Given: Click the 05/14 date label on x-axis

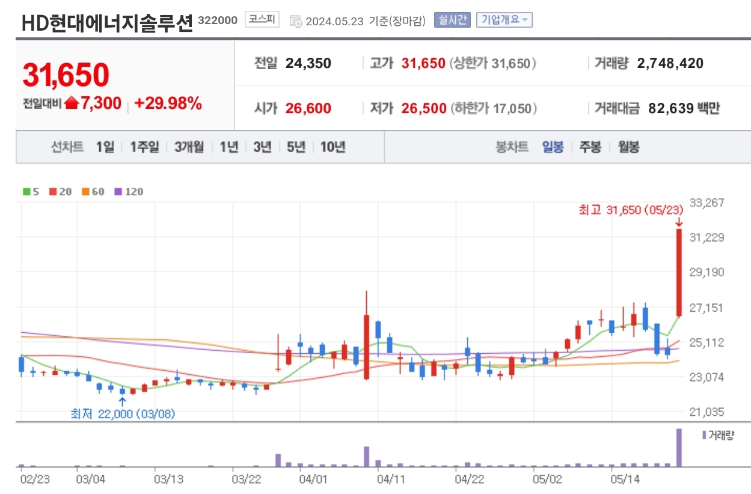Looking at the screenshot, I should pyautogui.click(x=625, y=480).
